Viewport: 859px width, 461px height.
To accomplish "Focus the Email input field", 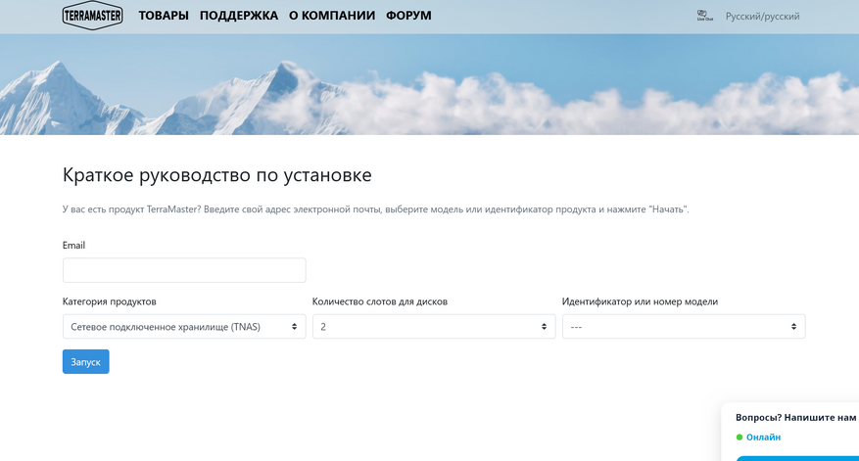I will coord(184,270).
